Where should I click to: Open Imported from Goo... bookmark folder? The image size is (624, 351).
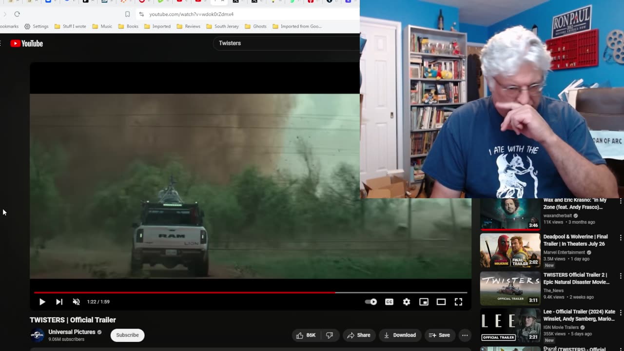point(297,26)
